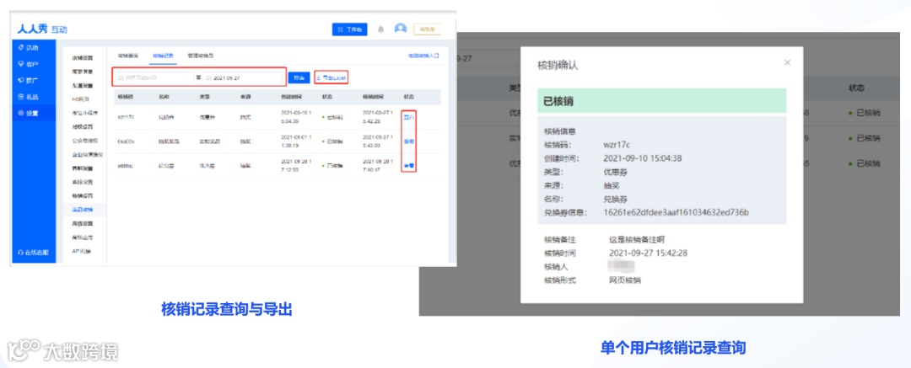Open 查看 for the wzr17c table row

coord(409,117)
